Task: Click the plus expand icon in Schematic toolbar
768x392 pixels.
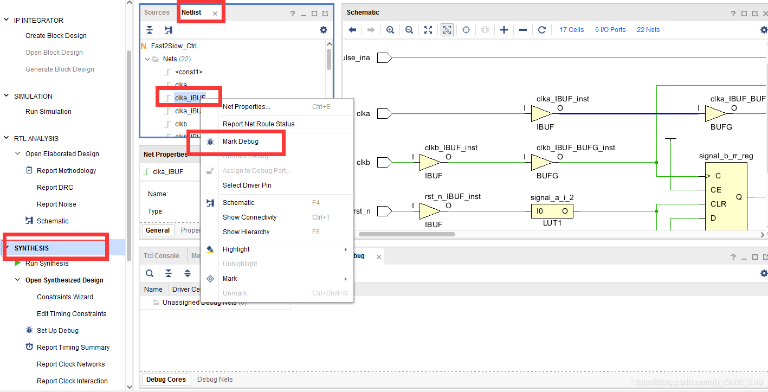Action: click(504, 30)
